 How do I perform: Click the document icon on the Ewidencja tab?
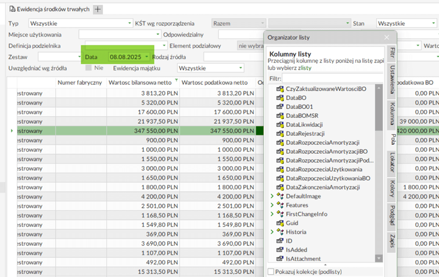click(x=12, y=9)
